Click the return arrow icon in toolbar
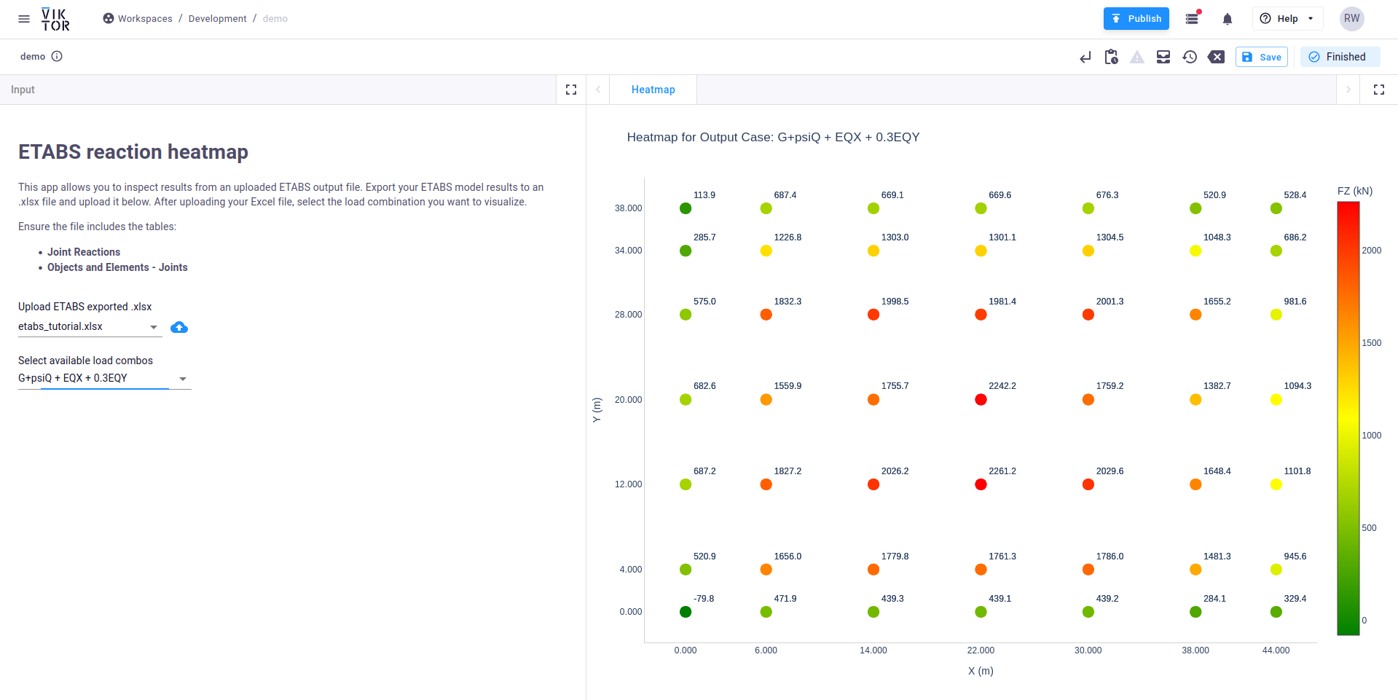This screenshot has width=1398, height=700. pyautogui.click(x=1085, y=57)
